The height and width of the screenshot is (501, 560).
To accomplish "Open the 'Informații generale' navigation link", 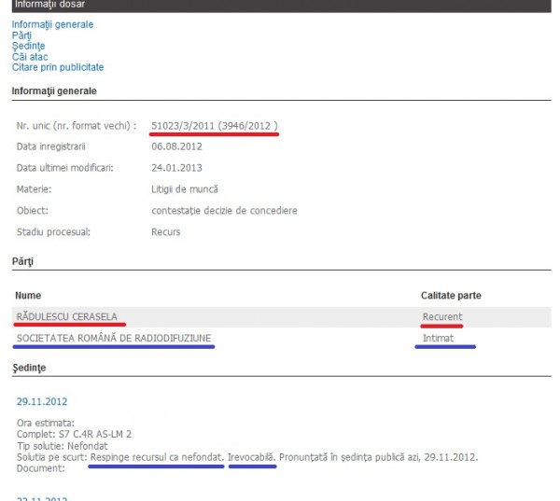I will [x=52, y=24].
